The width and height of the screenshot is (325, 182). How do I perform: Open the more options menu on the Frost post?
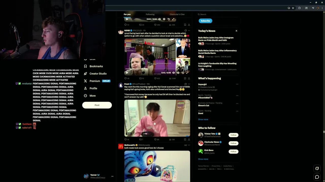point(189,84)
